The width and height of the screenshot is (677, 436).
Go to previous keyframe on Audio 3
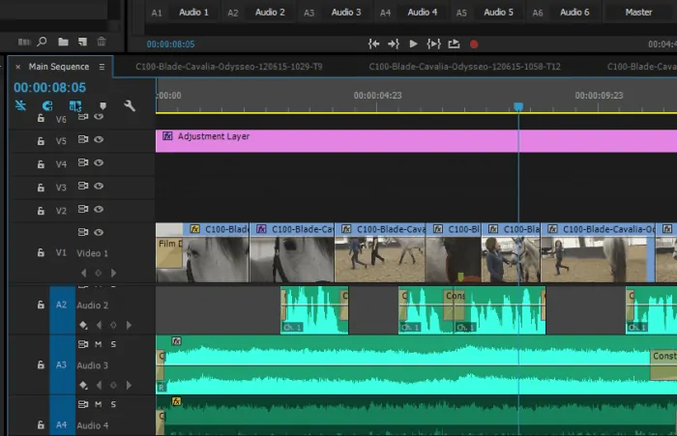99,385
